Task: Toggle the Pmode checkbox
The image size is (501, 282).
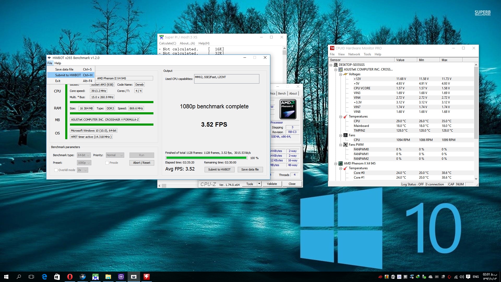Action: pos(107,163)
